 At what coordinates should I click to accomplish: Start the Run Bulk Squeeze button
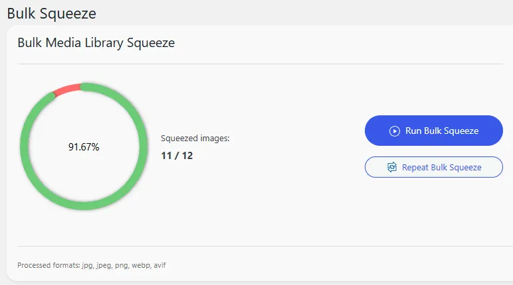(x=433, y=131)
